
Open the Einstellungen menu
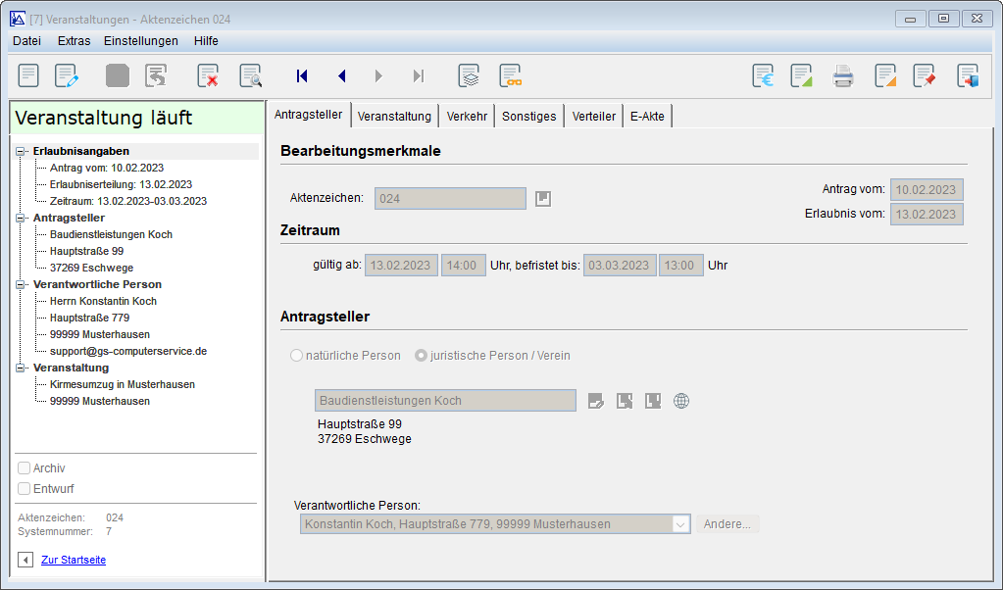[x=141, y=41]
